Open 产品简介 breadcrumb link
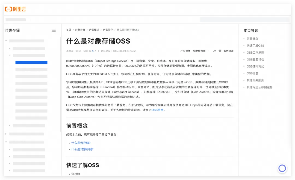295x180 pixels. tap(108, 30)
